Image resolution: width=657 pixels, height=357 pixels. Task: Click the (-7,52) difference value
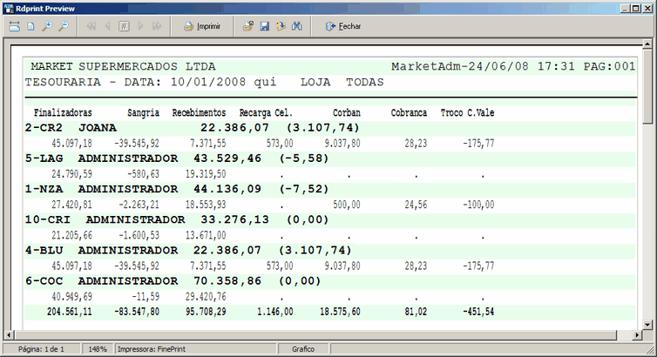click(x=304, y=189)
